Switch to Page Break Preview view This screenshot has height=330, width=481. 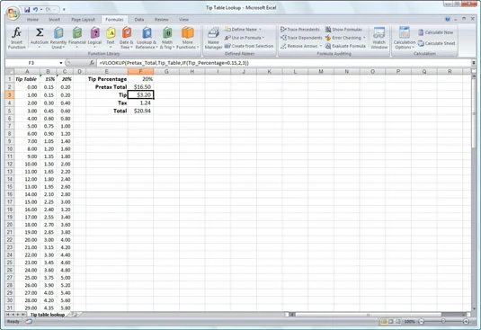tap(398, 321)
